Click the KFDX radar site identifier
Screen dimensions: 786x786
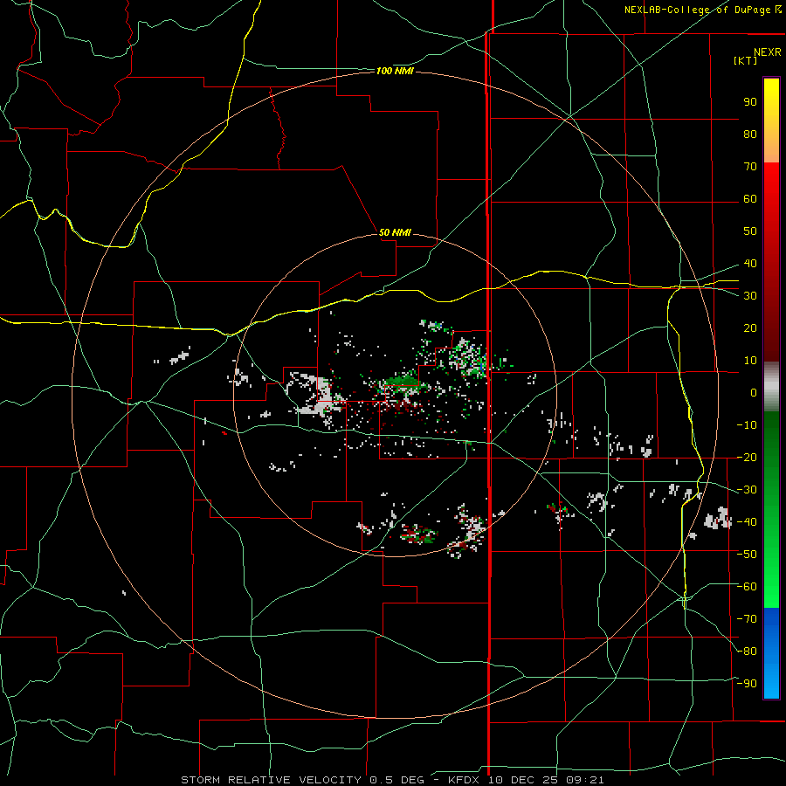[x=465, y=780]
